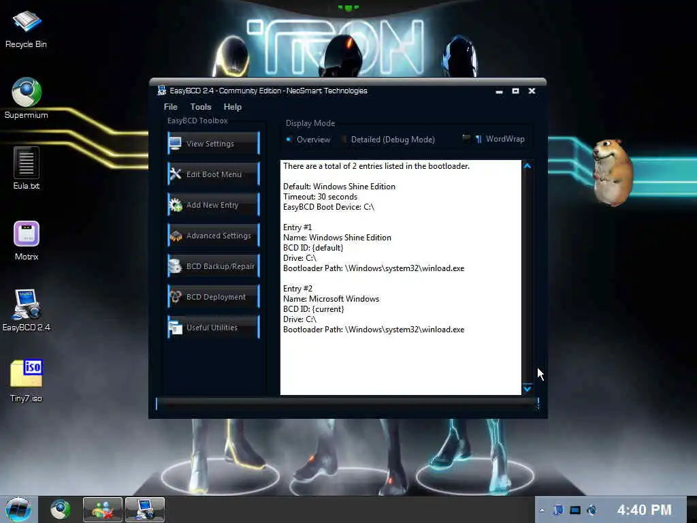The height and width of the screenshot is (523, 697).
Task: Click the EasyBCD 2.4 desktop shortcut
Action: coord(27,311)
